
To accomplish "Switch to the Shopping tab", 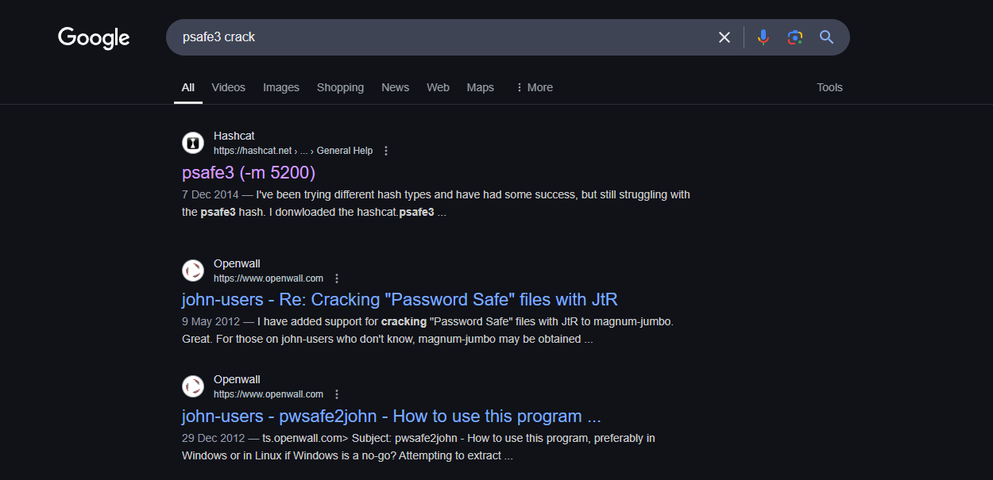I will [340, 87].
